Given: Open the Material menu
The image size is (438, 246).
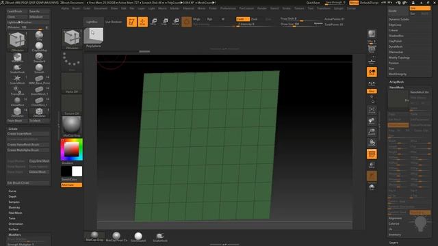Looking at the screenshot, I should point(188,8).
